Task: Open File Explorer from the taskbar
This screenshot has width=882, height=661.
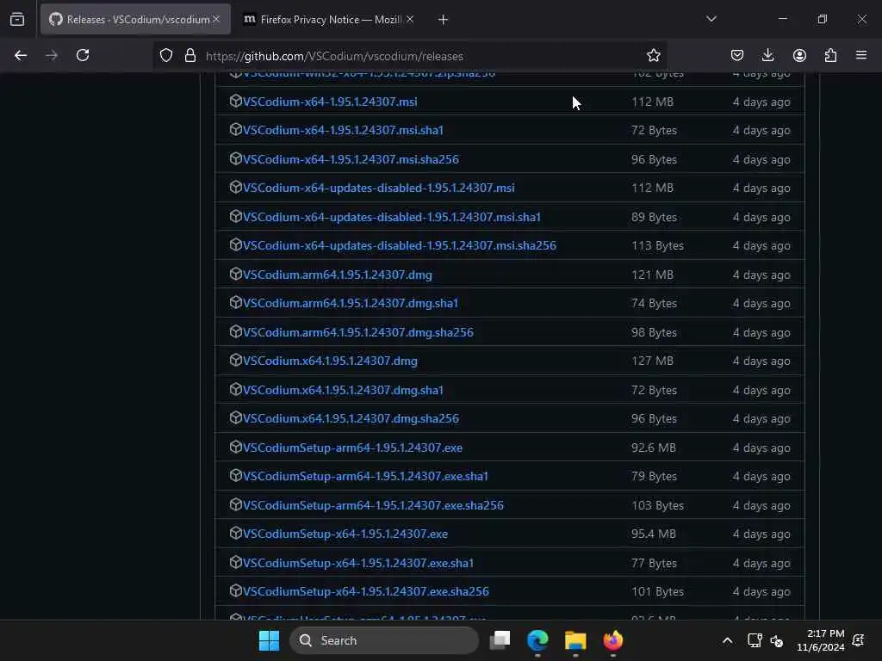Action: [575, 640]
